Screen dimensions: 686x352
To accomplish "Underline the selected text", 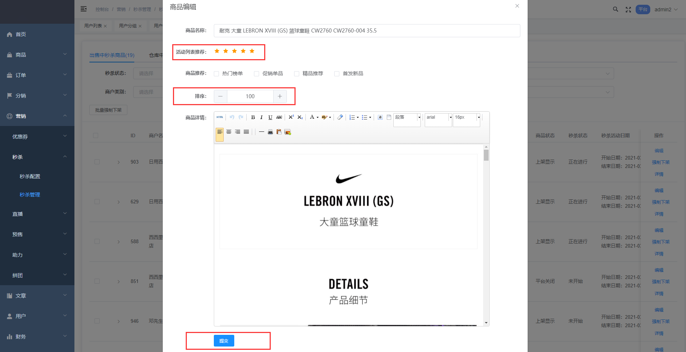I will pos(270,117).
